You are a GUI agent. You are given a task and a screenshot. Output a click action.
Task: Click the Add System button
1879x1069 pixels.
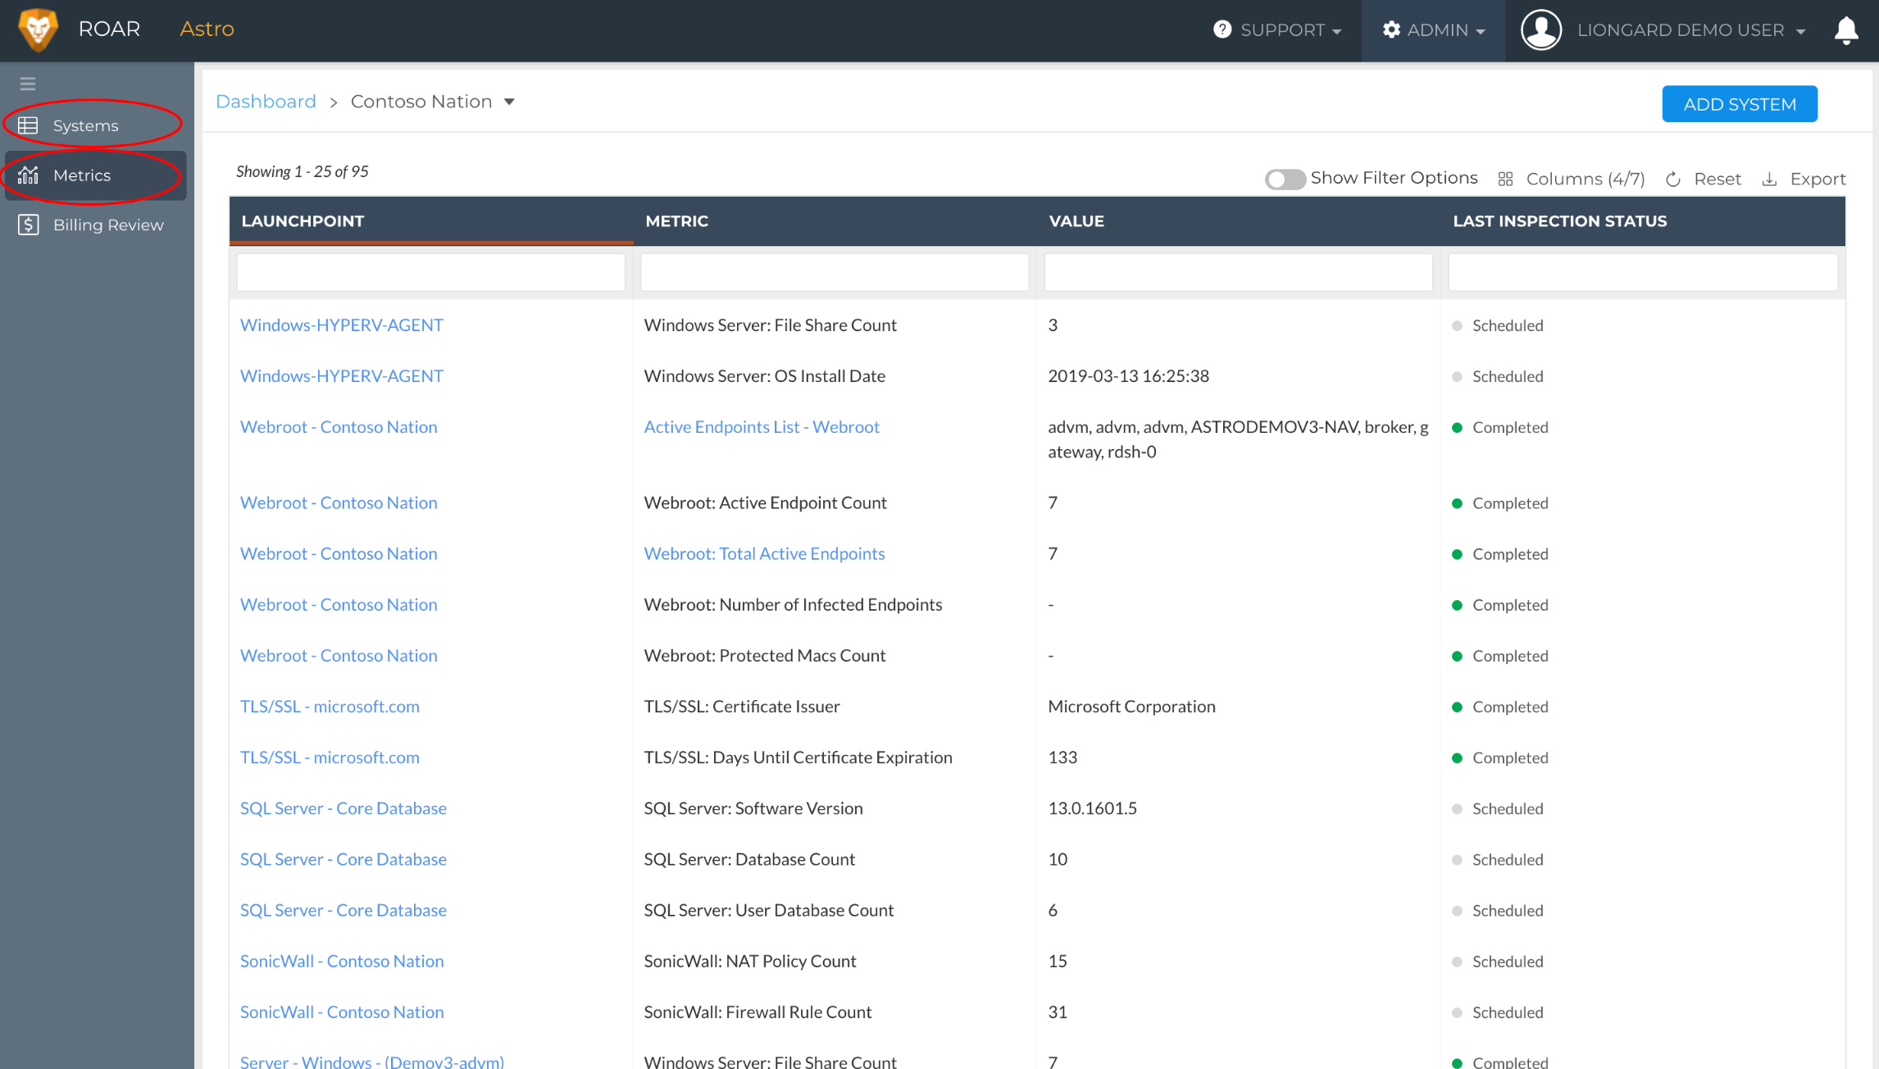click(x=1740, y=104)
